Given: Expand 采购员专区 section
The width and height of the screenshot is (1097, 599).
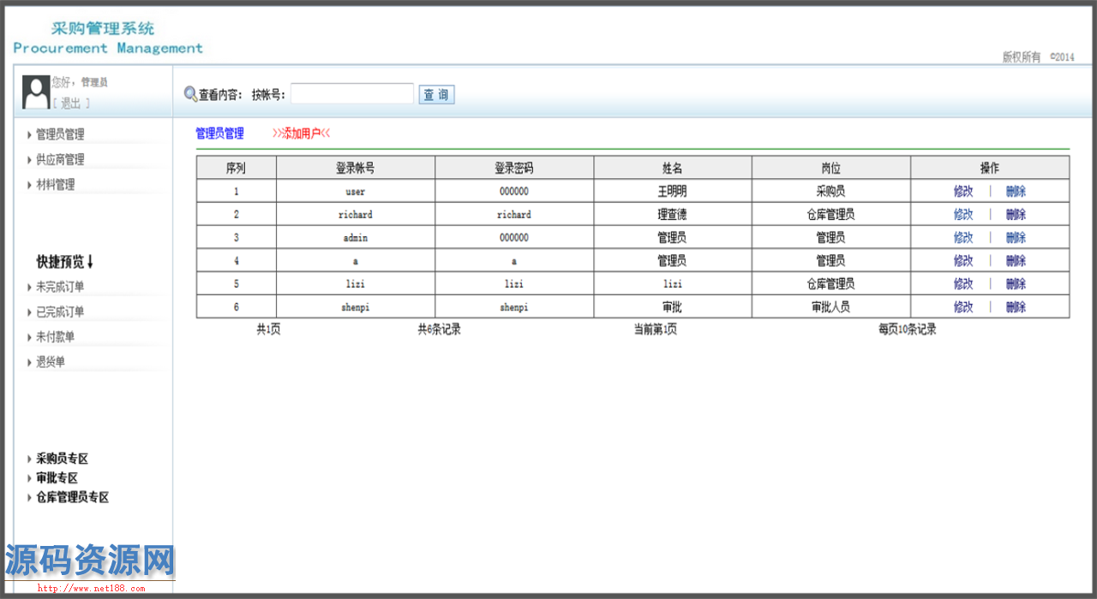Looking at the screenshot, I should pos(61,460).
